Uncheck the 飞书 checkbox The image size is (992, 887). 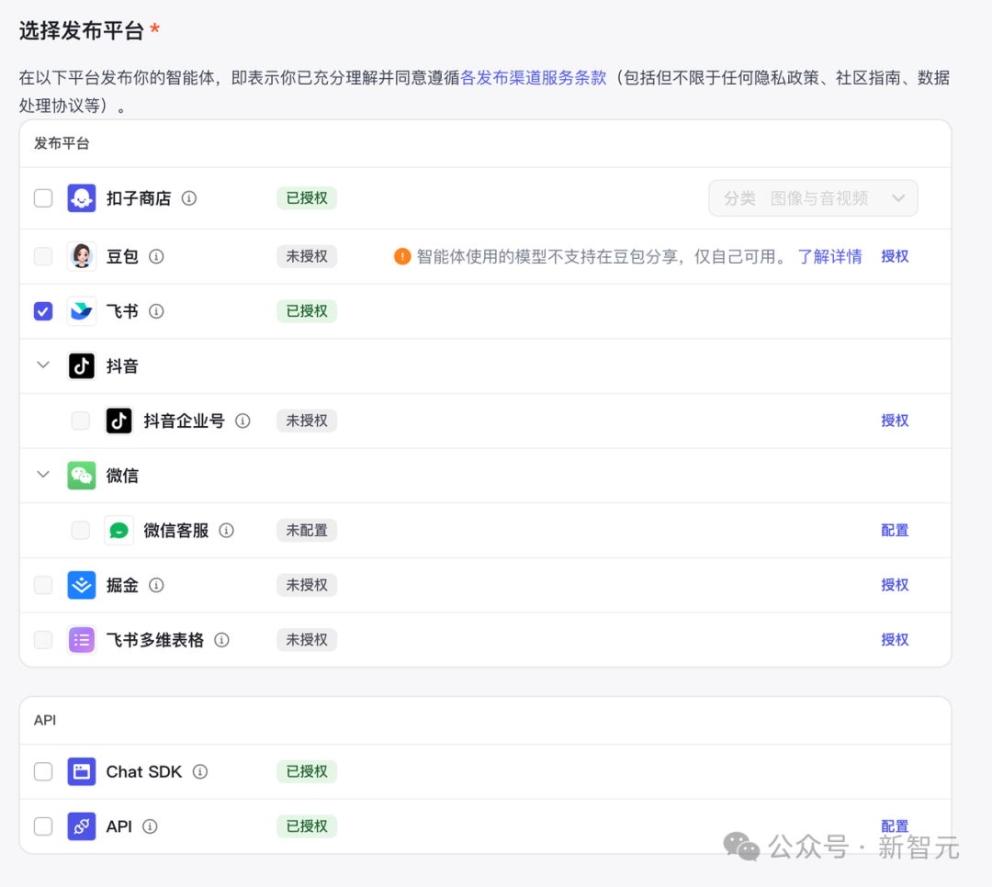tap(43, 310)
